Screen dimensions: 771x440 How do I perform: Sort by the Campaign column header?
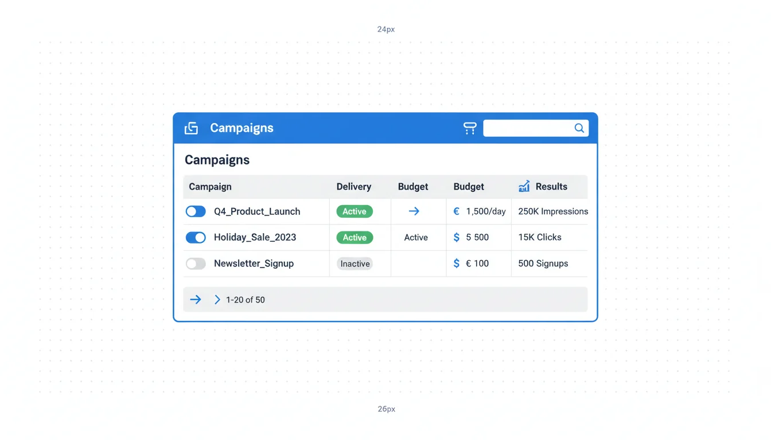point(210,187)
